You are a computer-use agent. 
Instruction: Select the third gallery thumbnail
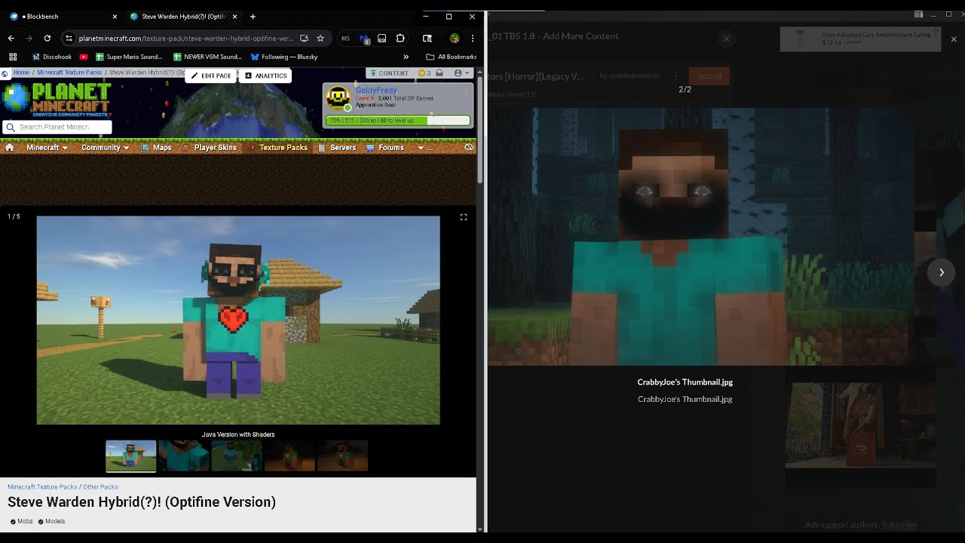coord(237,456)
